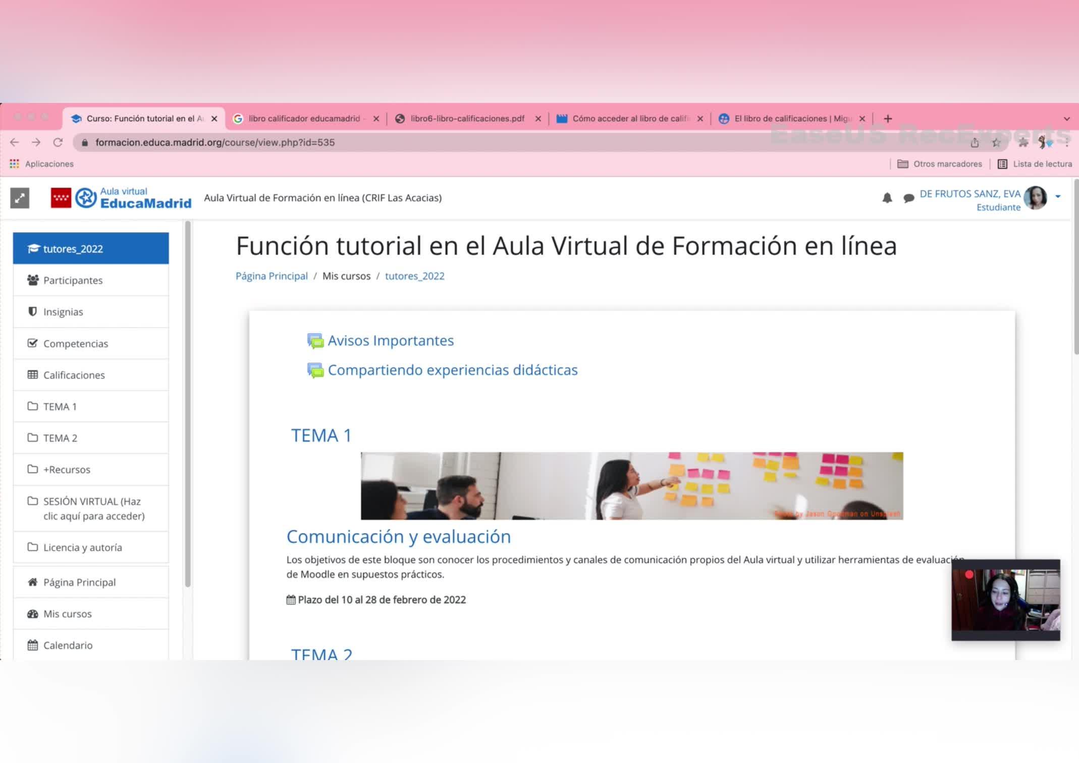Screen dimensions: 1079x763
Task: Click the sidebar vertical scrollbar
Action: coord(188,404)
